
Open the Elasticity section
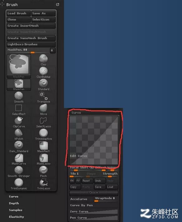(16, 217)
